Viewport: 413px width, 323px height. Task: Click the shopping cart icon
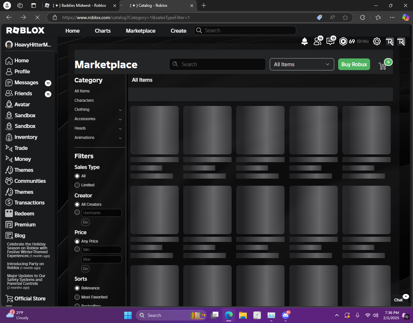383,66
